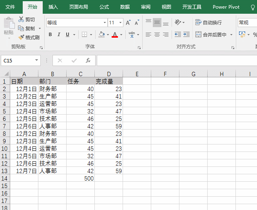Click the text orientation icon
257x210 pixels.
point(178,22)
